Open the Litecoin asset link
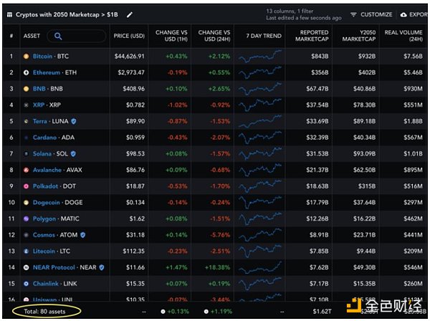The image size is (430, 321). (x=45, y=251)
